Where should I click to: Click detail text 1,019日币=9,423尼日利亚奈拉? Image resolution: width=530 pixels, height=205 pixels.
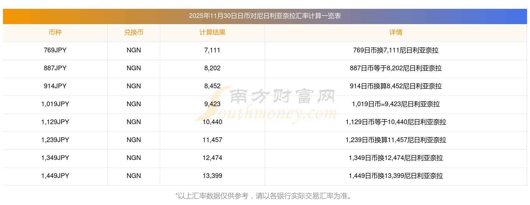(x=396, y=104)
